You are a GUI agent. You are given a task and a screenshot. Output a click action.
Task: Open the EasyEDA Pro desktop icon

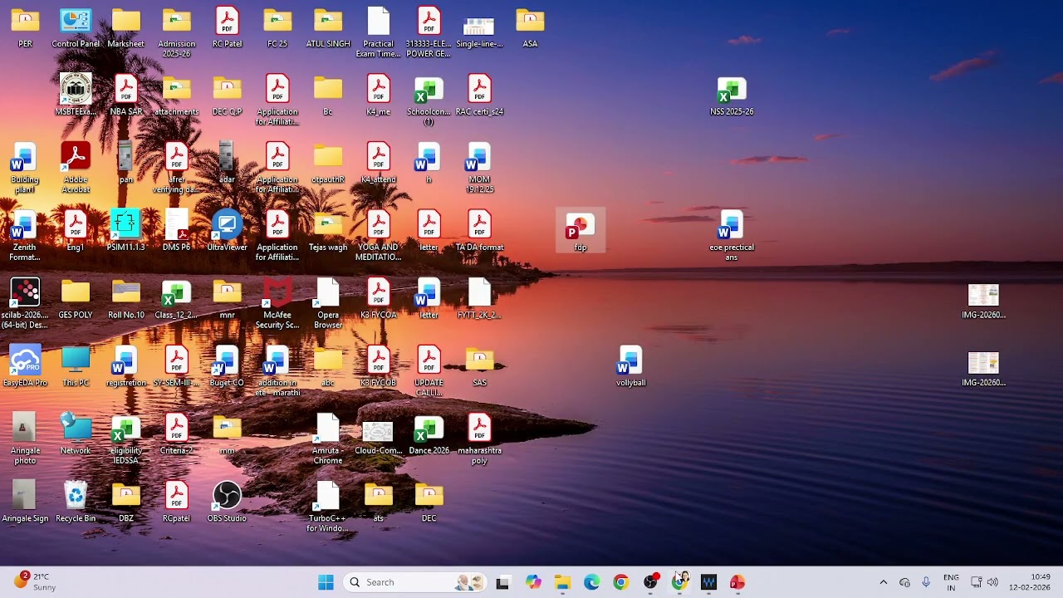(25, 366)
